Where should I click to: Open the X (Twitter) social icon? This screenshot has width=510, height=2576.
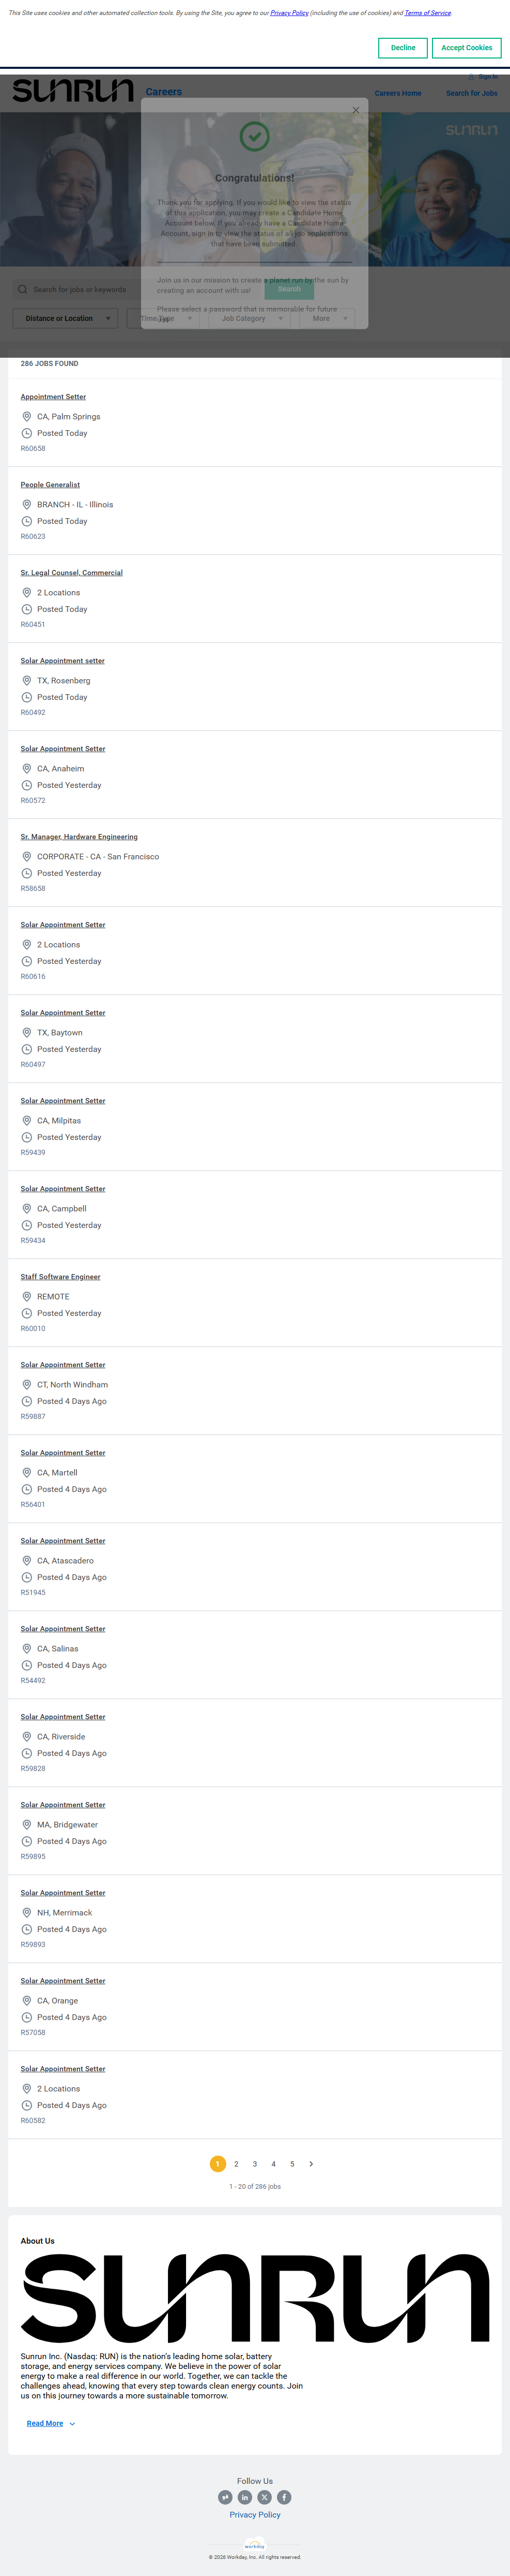pos(265,2497)
